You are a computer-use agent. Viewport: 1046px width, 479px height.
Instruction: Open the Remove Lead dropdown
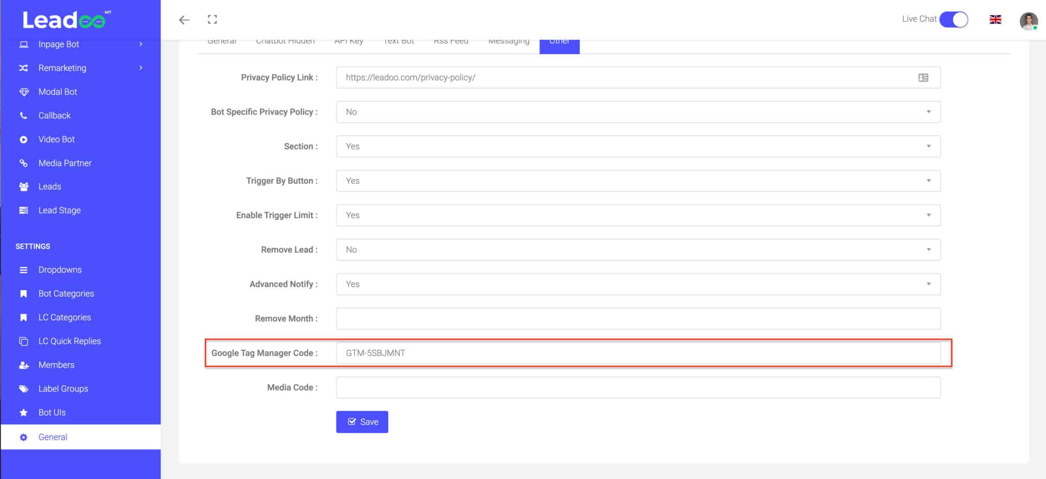coord(929,250)
